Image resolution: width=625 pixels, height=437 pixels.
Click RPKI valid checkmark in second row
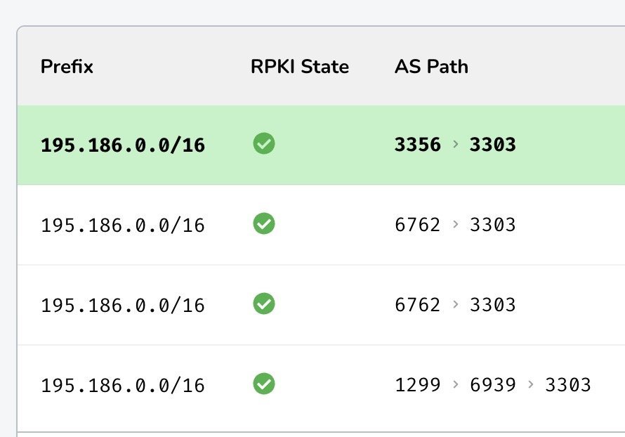pyautogui.click(x=264, y=223)
